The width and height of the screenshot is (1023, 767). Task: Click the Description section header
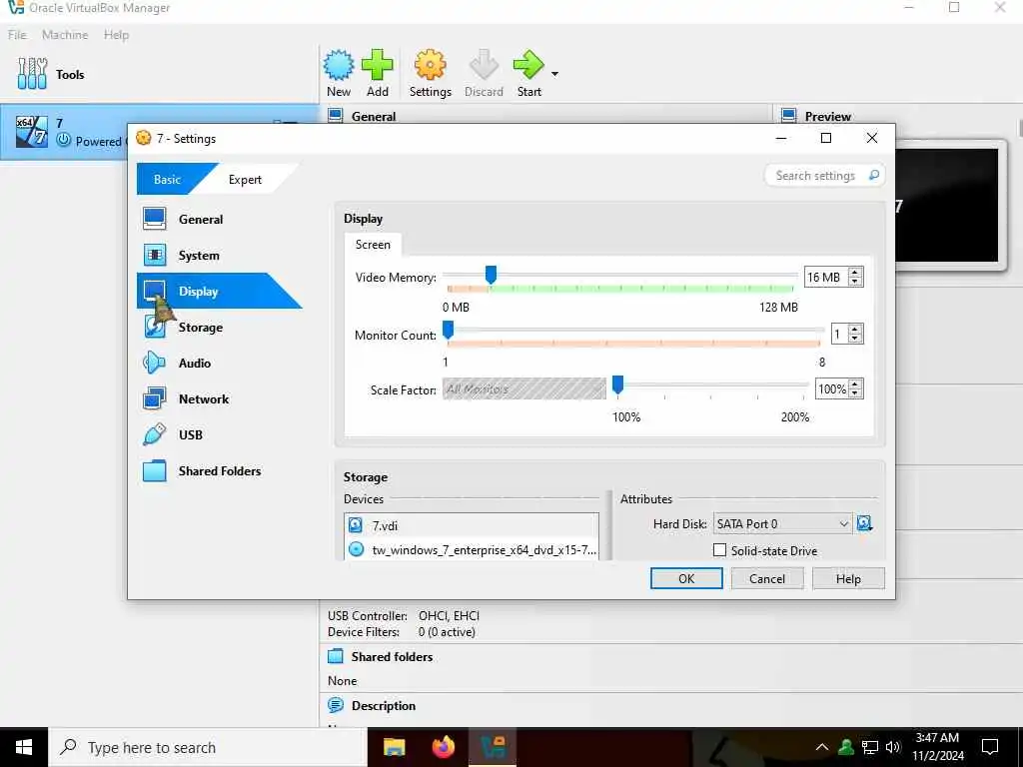pos(383,706)
